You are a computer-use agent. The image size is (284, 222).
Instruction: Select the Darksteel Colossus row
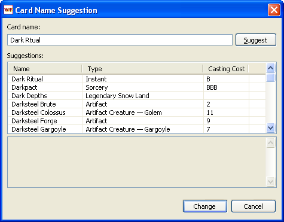click(137, 112)
